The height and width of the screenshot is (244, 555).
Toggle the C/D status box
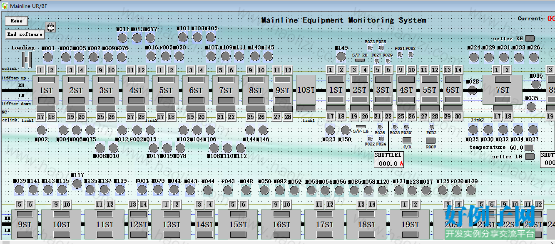[x=407, y=140]
